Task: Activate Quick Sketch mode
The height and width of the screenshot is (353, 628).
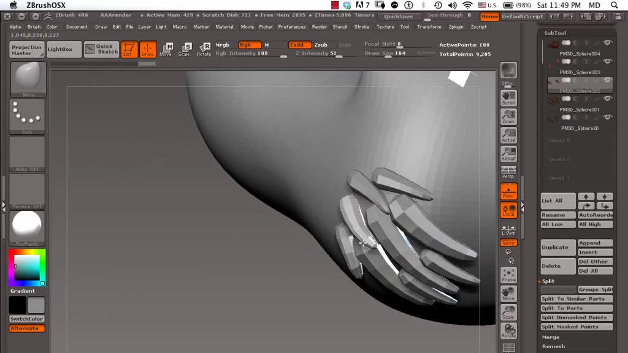Action: (101, 50)
